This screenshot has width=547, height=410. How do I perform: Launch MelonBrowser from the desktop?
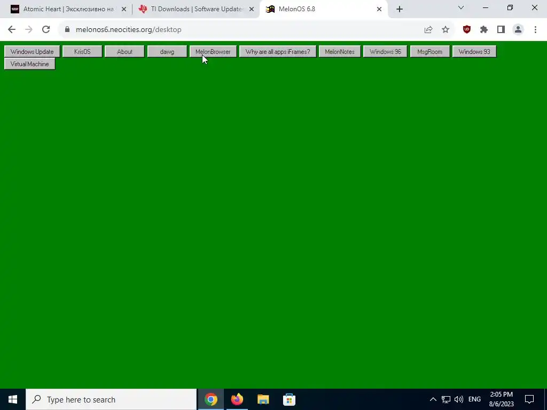coord(213,52)
